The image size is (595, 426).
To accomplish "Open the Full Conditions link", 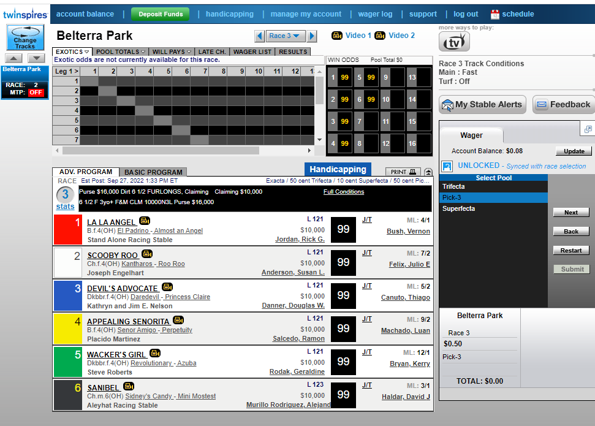I will (343, 192).
